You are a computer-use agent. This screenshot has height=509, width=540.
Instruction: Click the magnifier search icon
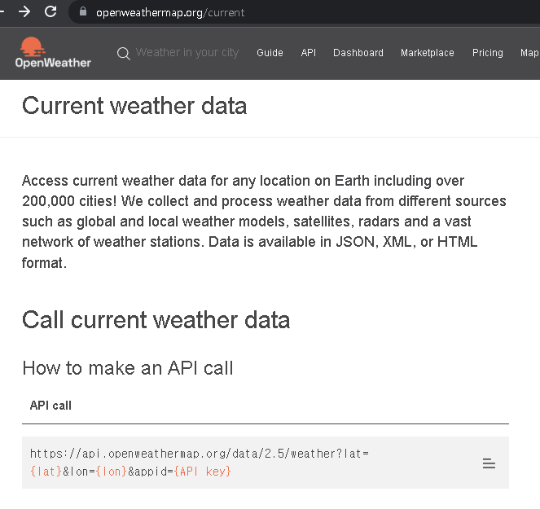click(x=123, y=54)
